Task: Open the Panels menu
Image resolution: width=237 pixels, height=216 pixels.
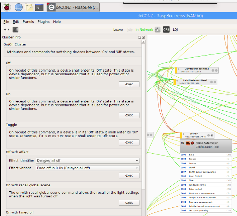Action: pyautogui.click(x=28, y=22)
